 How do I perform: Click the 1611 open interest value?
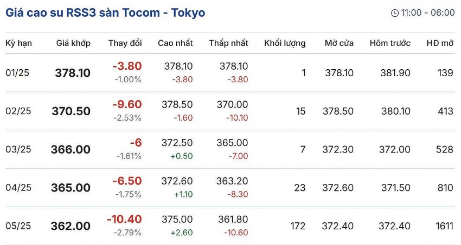click(x=443, y=226)
